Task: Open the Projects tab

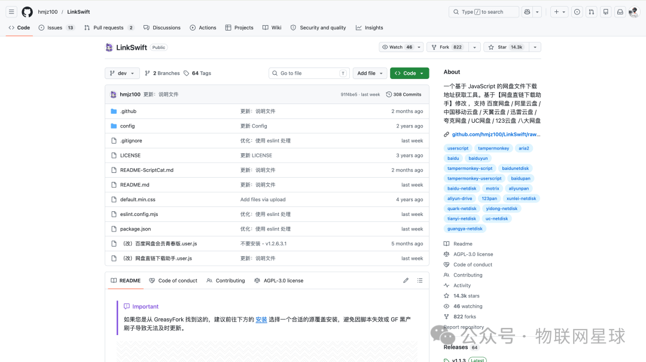Action: tap(239, 28)
